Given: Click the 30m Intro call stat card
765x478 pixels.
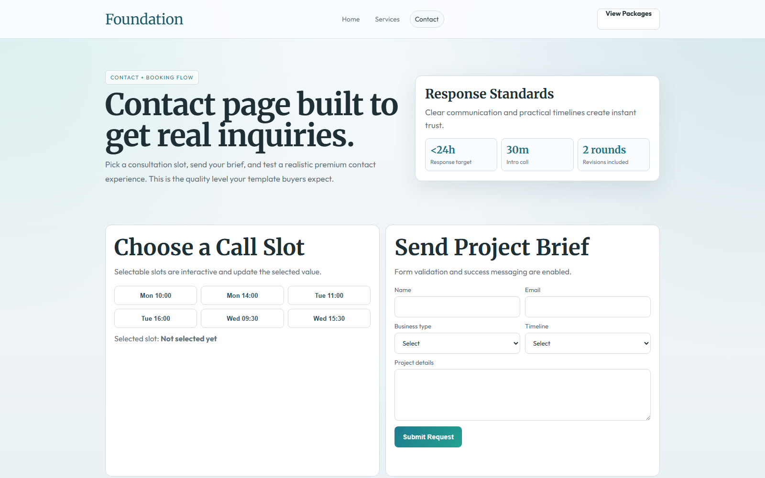Looking at the screenshot, I should [537, 154].
